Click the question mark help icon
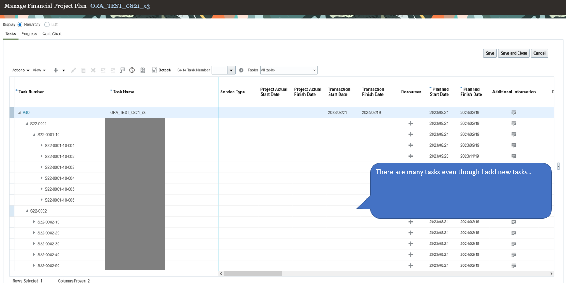566x283 pixels. (132, 70)
